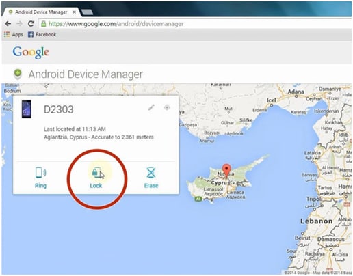Click the browser back arrow
The width and height of the screenshot is (353, 276).
(8, 23)
